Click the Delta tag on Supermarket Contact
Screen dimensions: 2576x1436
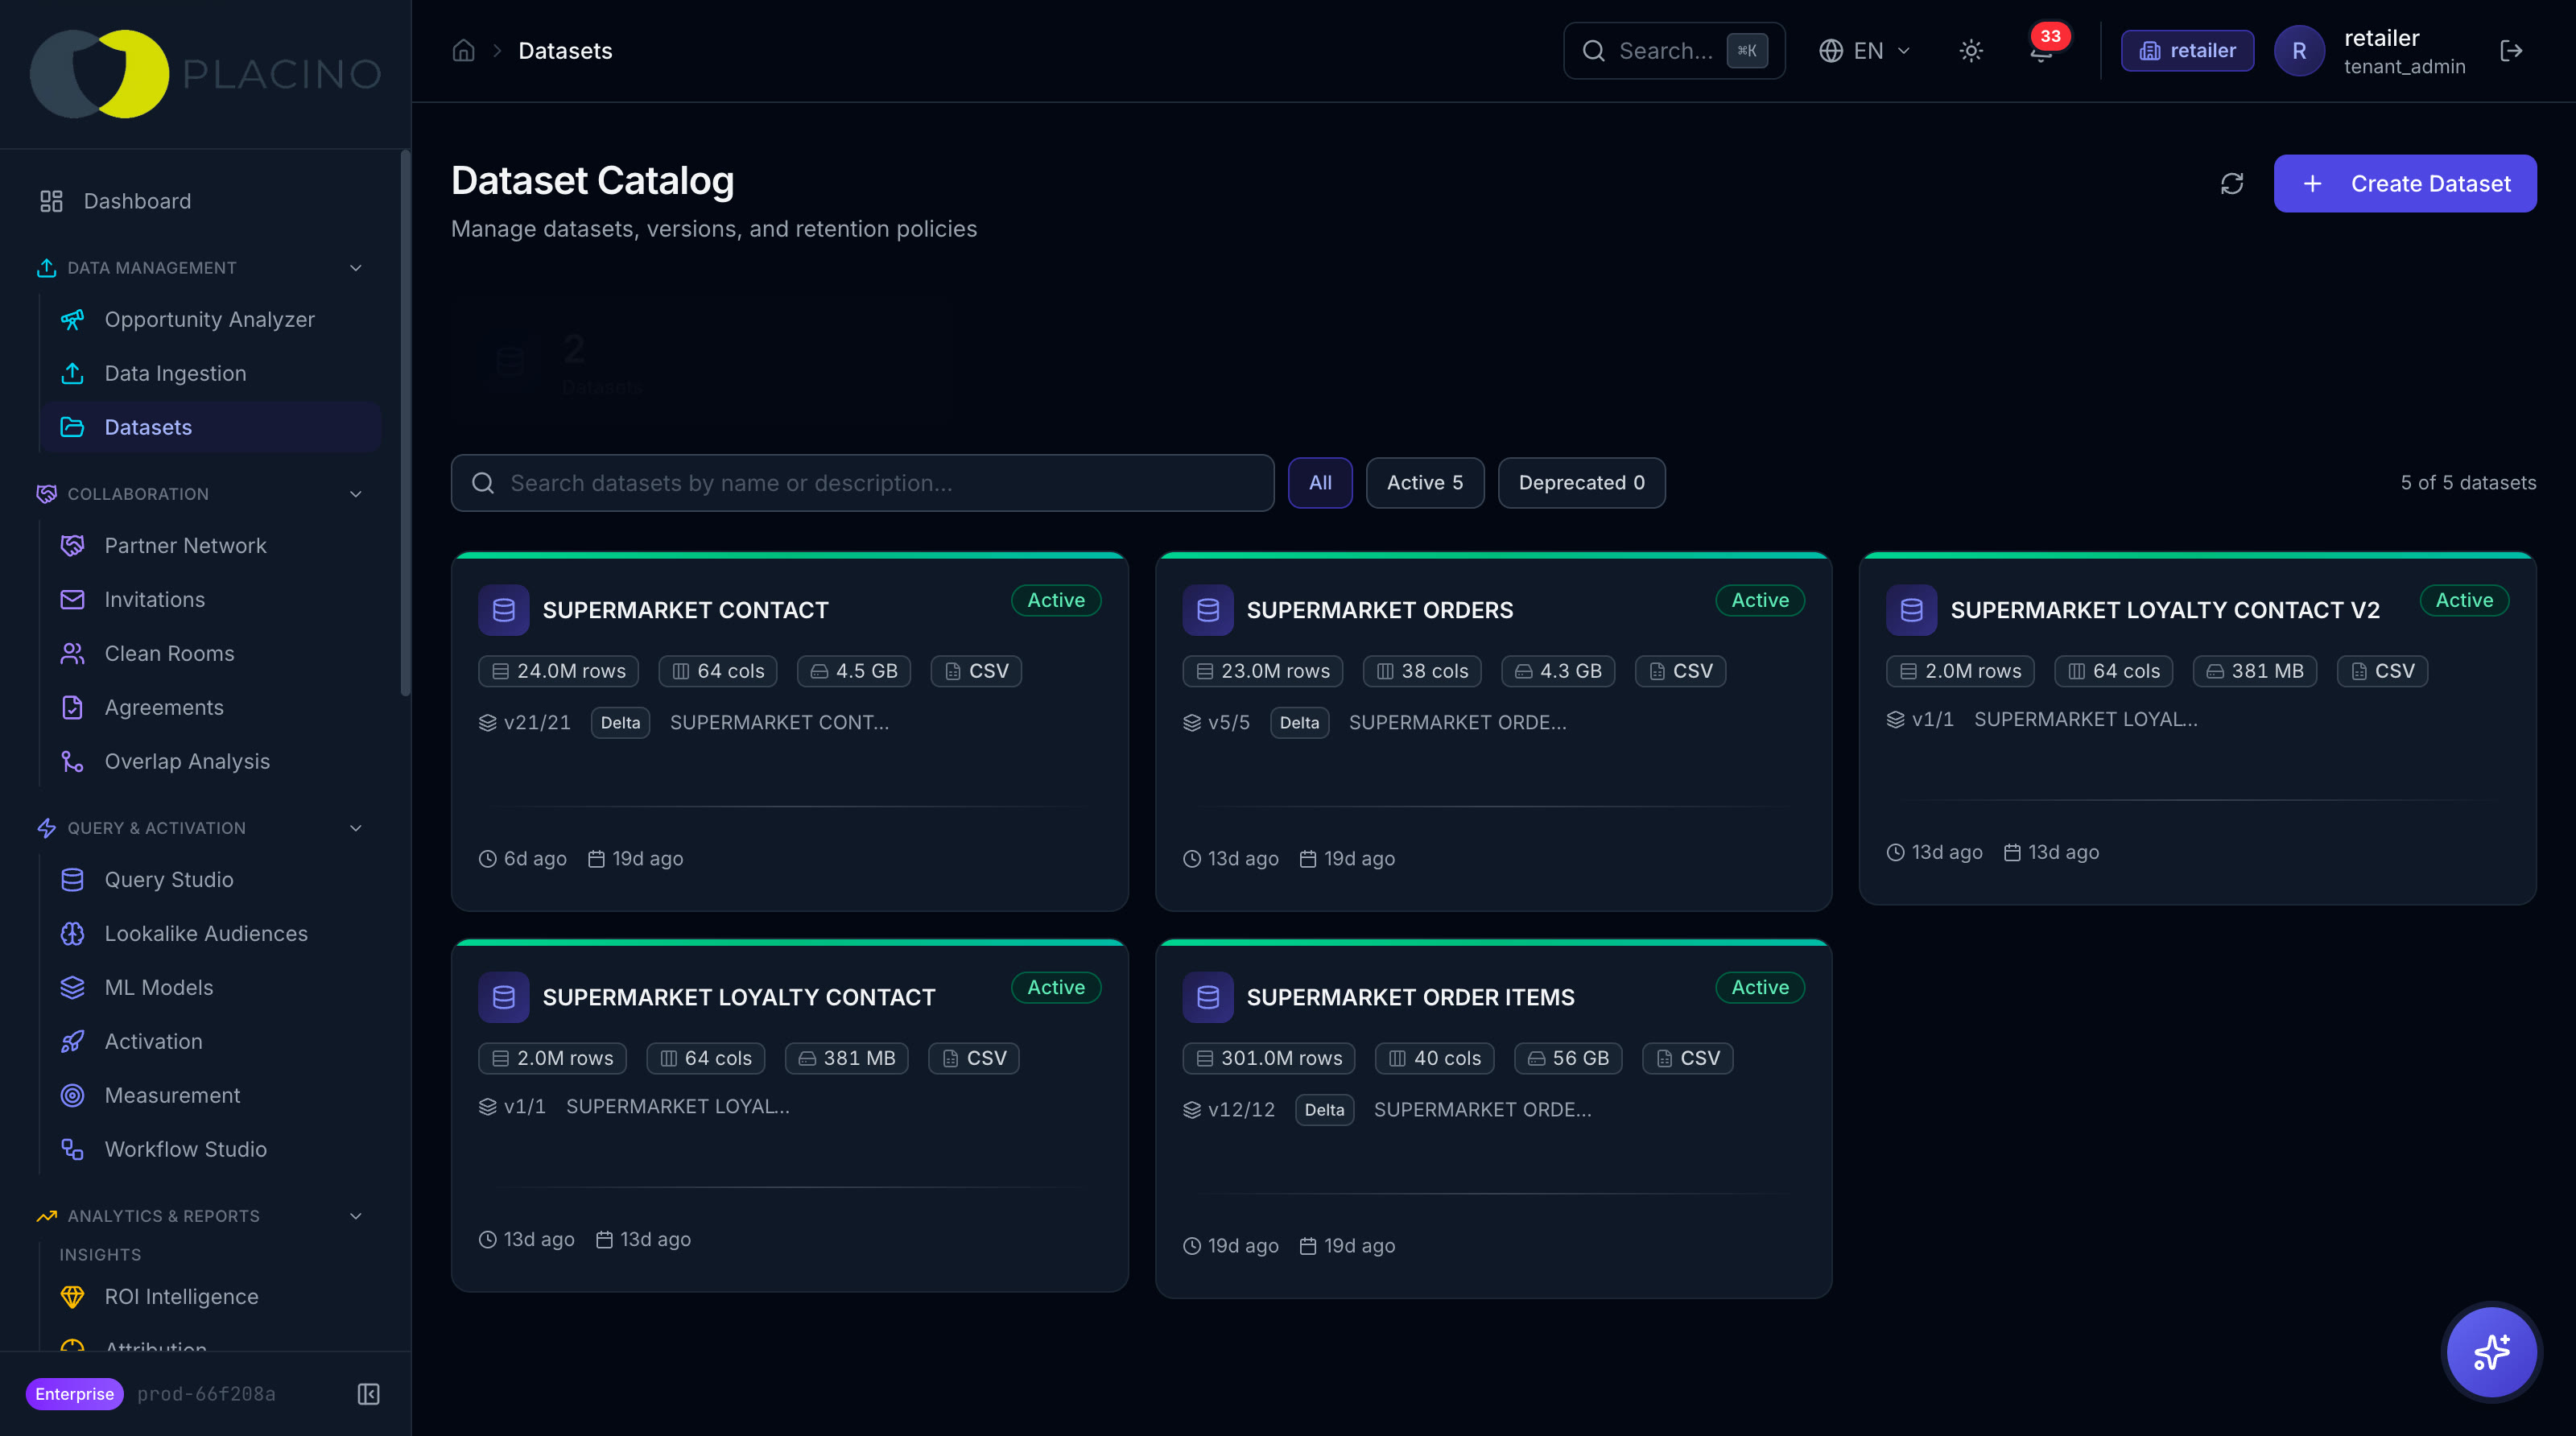point(620,722)
